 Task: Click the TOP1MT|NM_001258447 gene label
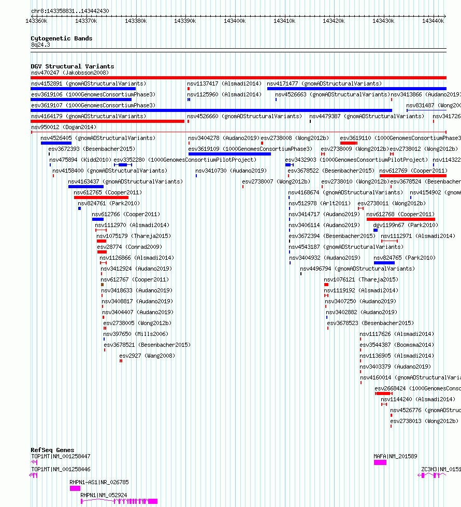pyautogui.click(x=61, y=457)
